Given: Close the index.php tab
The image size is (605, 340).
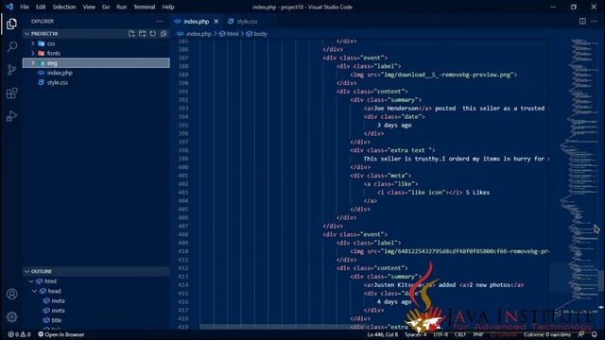Looking at the screenshot, I should coord(216,21).
